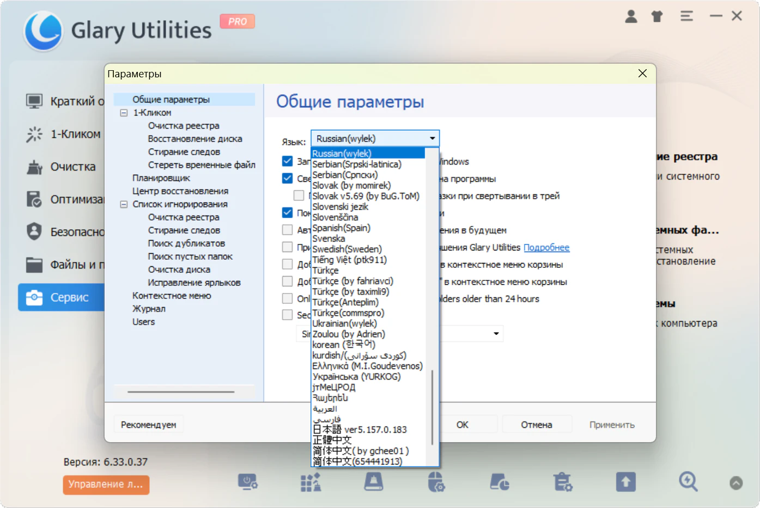
Task: Enable the checkbox on the Подробнее row
Action: coord(287,247)
